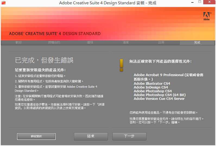Select the 授權合約 step tab
Image resolution: width=216 pixels, height=146 pixels.
pos(54,43)
